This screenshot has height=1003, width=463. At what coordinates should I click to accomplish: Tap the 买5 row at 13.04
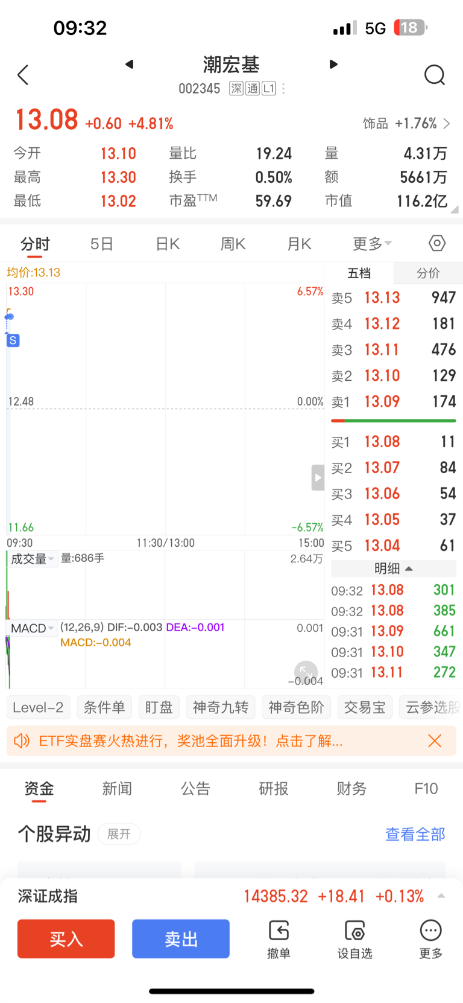(394, 546)
